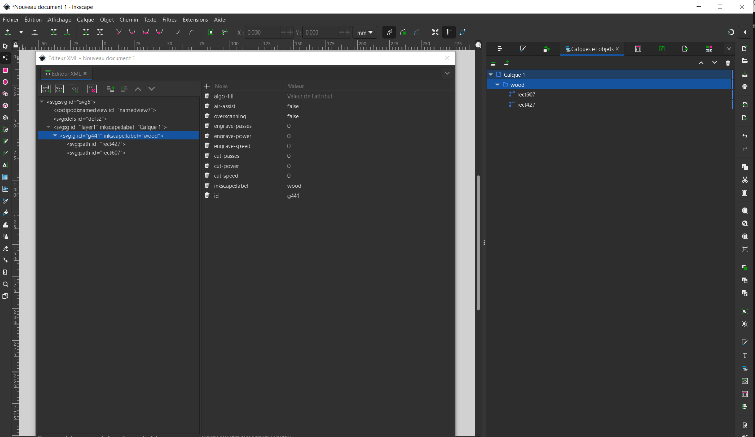Toggle the guide lock icon at ruler corner

(15, 45)
